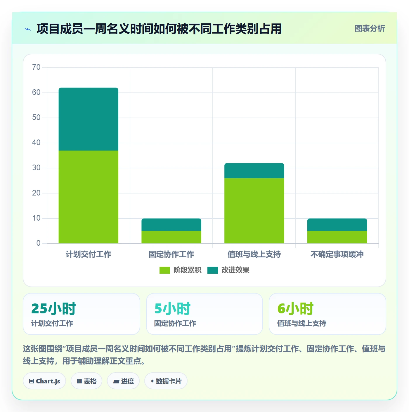Screen dimensions: 409x412
Task: Click the 10 tick on the y-axis
Action: coord(36,218)
